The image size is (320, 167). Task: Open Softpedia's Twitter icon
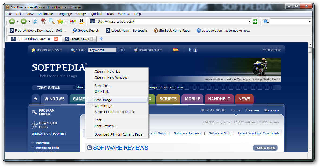(190, 50)
